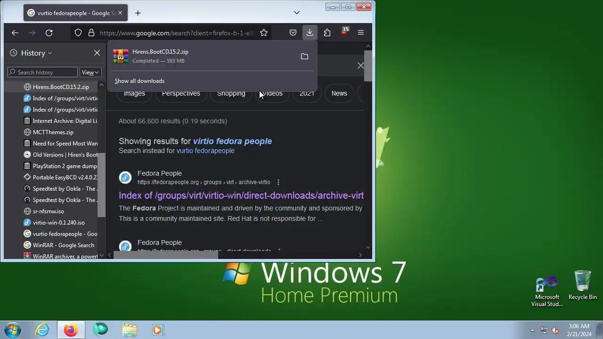Open the Extensions puzzle icon
Viewport: 603px width, 339px height.
pyautogui.click(x=327, y=32)
